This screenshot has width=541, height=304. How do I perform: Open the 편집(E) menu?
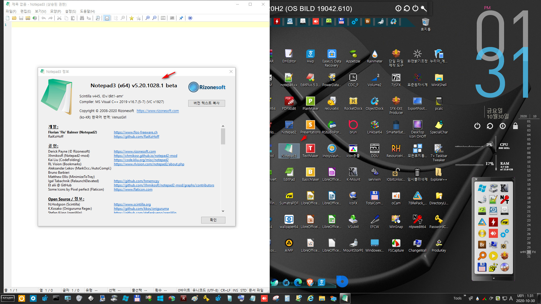pos(26,11)
